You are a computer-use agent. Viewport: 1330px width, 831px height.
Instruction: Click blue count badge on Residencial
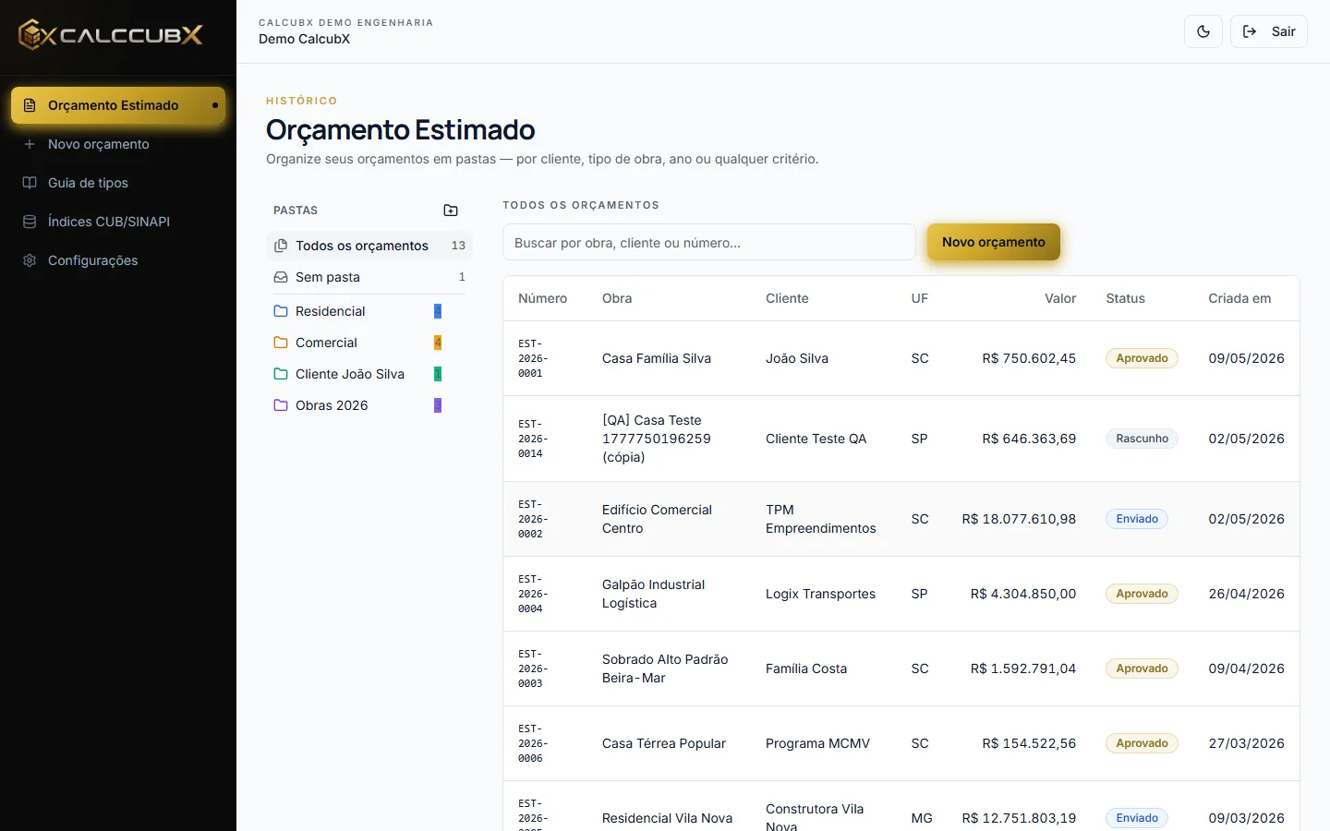pyautogui.click(x=438, y=311)
